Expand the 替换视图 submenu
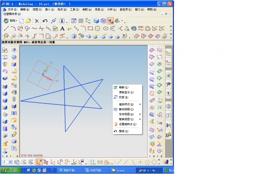 point(127,119)
